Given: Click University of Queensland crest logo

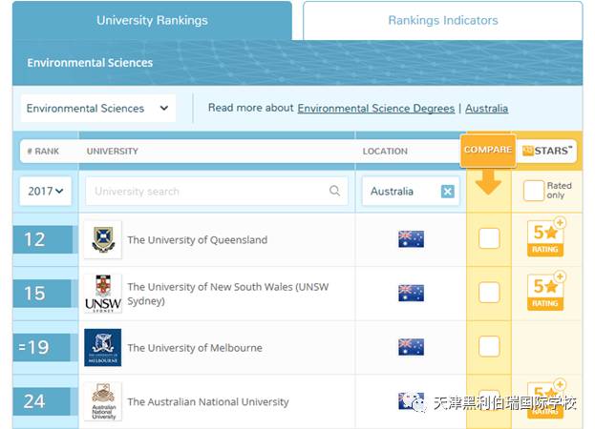Looking at the screenshot, I should click(x=103, y=239).
